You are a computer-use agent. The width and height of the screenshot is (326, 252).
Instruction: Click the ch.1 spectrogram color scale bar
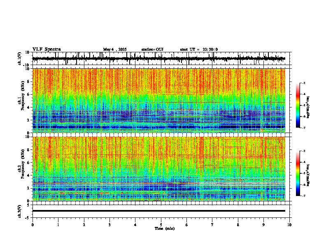[298, 105]
